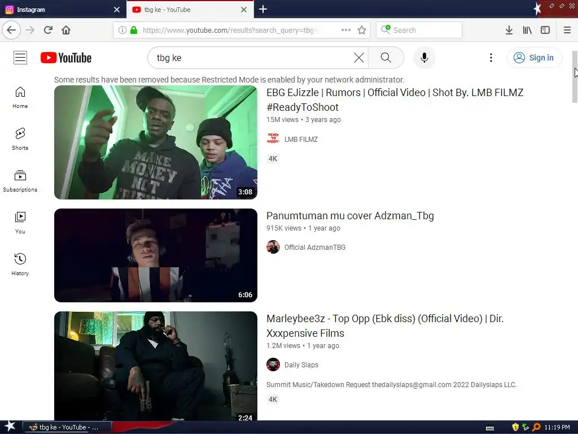Close the Instagram tab
The width and height of the screenshot is (578, 434).
coord(117,10)
